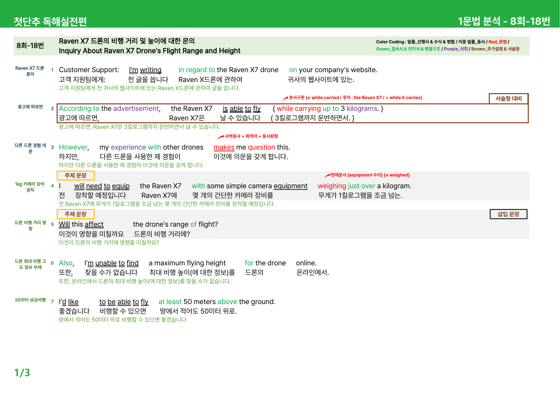Screen dimensions: 560x396
Task: Click the green translation '또한, 온라인에서 드론의 최대 비행 높이...'
Action: (x=145, y=281)
